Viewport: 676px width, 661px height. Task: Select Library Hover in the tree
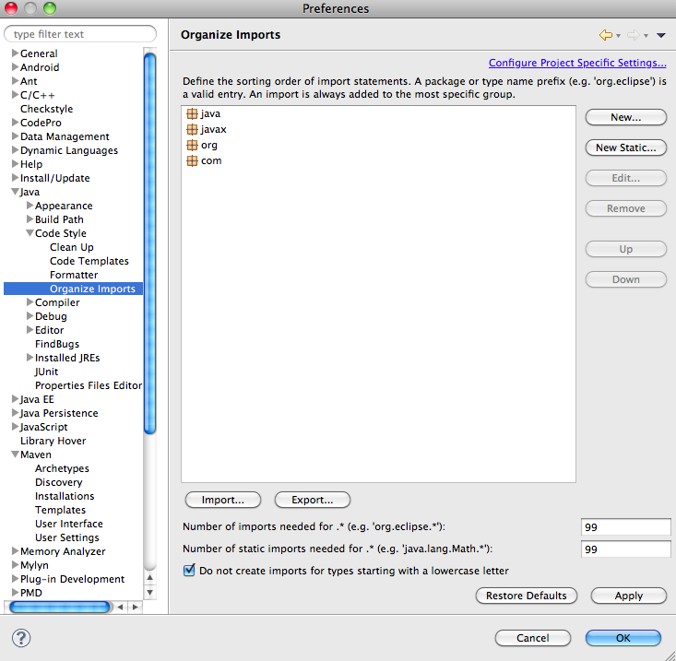tap(53, 441)
